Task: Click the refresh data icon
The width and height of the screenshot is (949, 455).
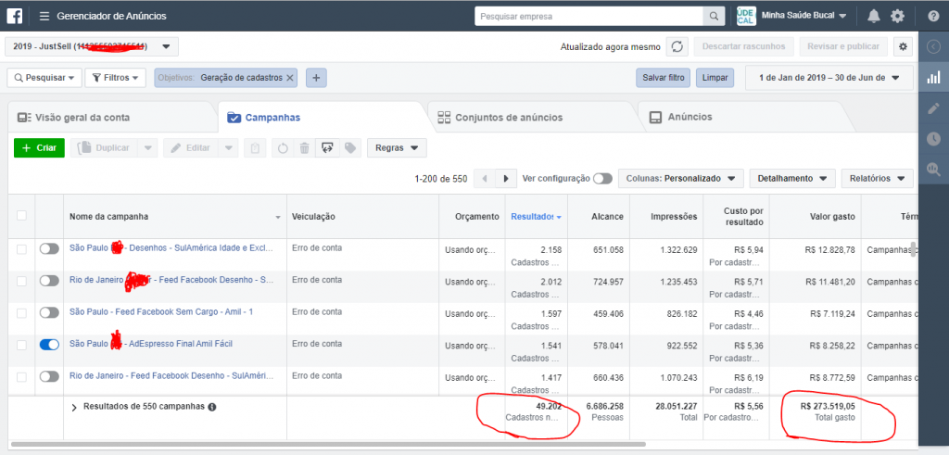Action: click(x=677, y=46)
